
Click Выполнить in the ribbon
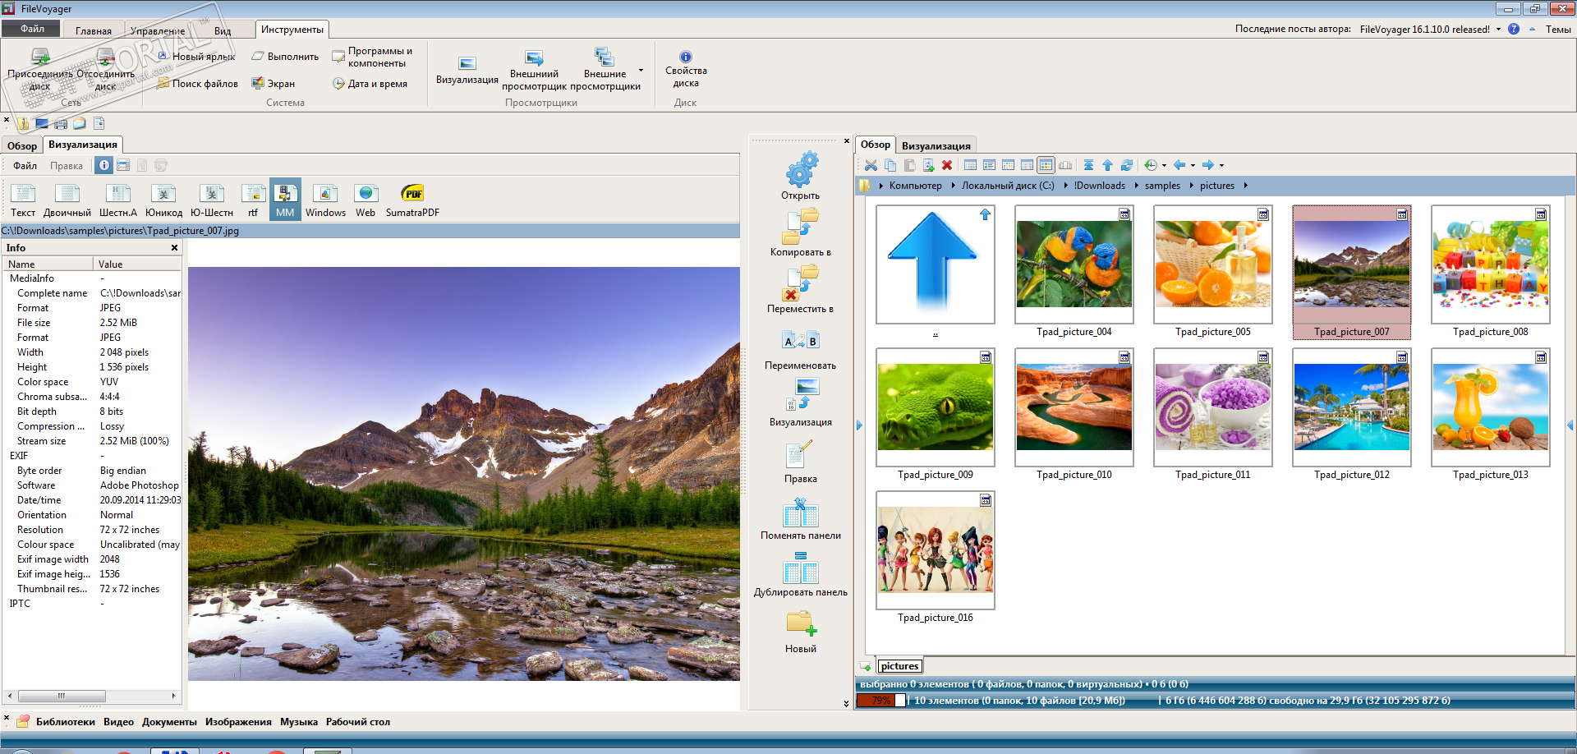tap(285, 57)
